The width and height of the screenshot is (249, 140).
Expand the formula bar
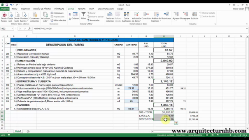[247, 28]
